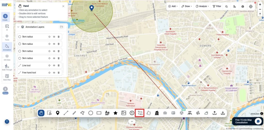
Task: Close the Hand tool hint panel
Action: tap(63, 6)
